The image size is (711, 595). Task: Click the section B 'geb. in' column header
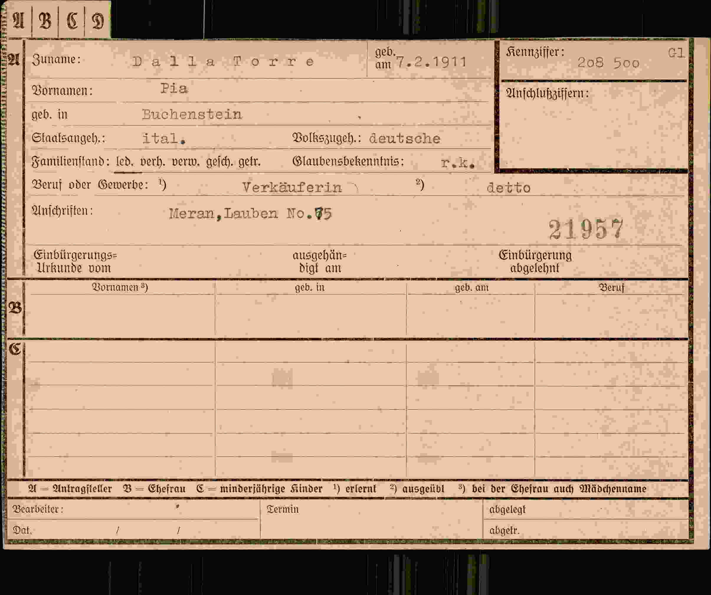point(309,288)
